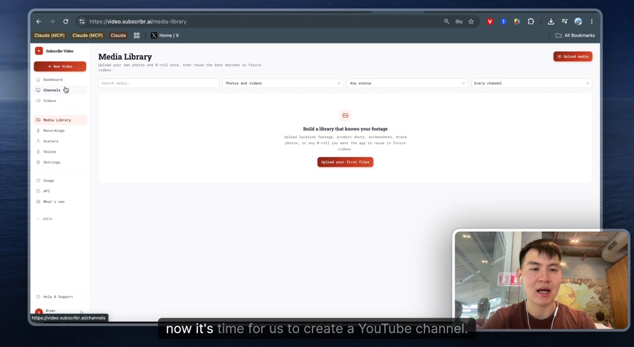Open the second Claude (MCP) bookmark
The image size is (634, 347).
point(88,36)
